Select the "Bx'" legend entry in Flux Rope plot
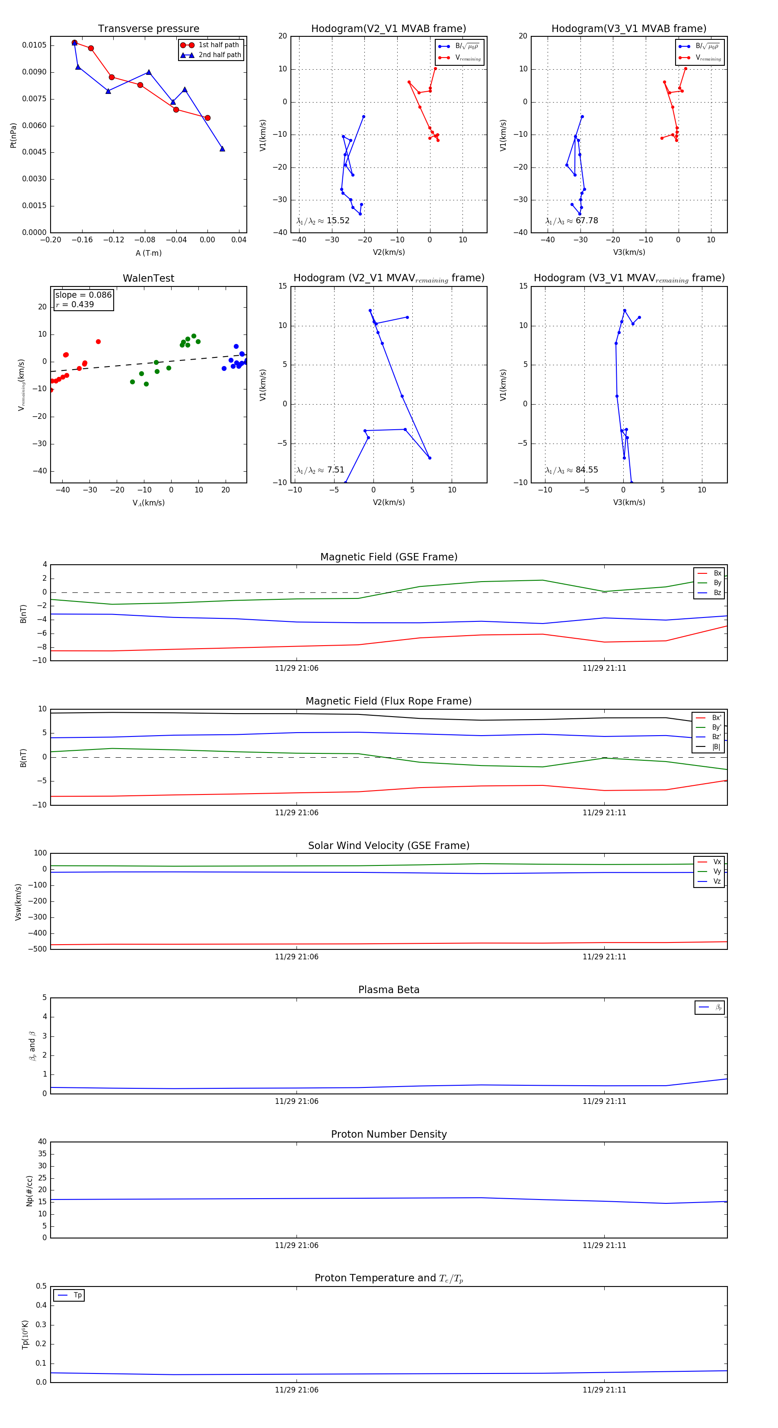The image size is (778, 1428). pos(708,717)
